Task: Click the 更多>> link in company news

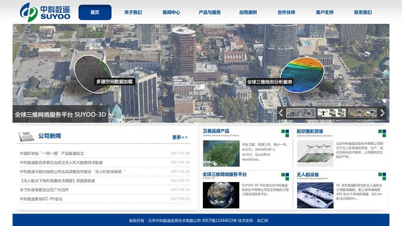Action: pos(180,137)
